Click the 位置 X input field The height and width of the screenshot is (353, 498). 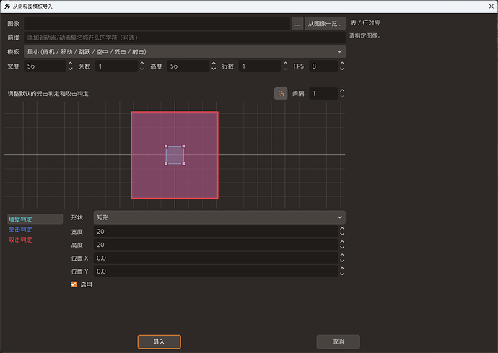tap(216, 258)
